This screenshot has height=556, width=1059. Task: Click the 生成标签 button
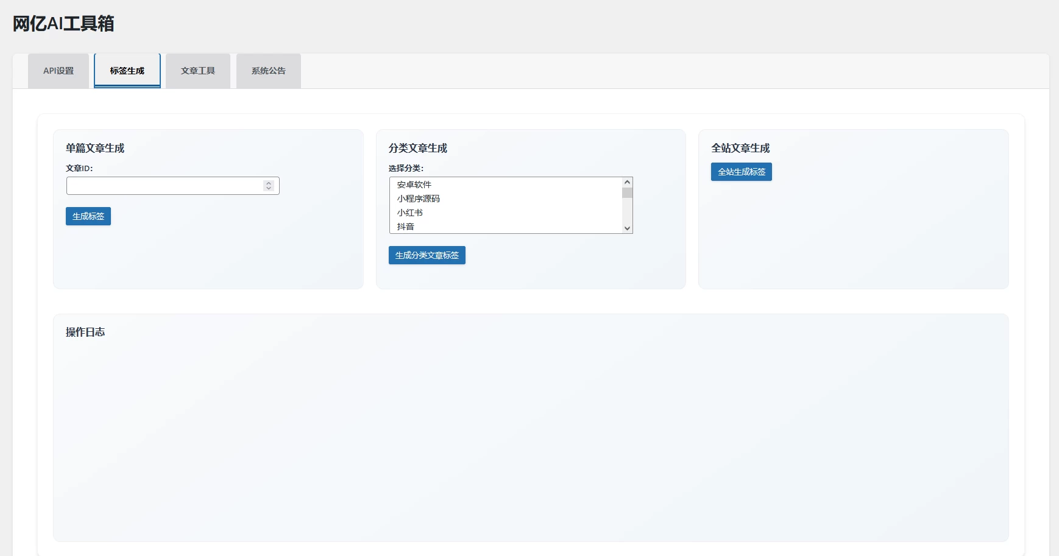[x=88, y=216]
